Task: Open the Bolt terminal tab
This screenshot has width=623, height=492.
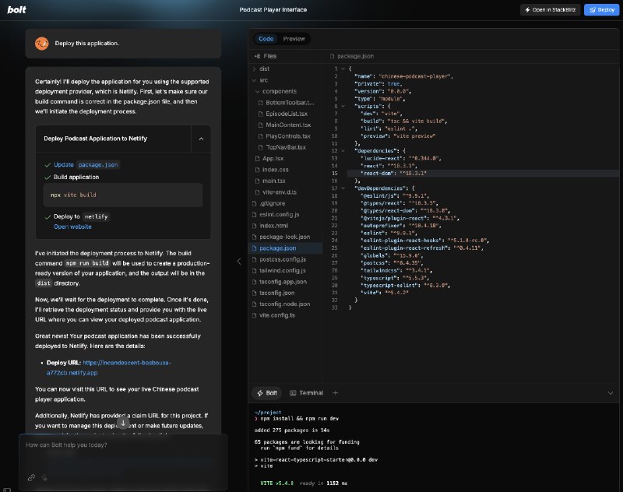Action: pyautogui.click(x=267, y=393)
